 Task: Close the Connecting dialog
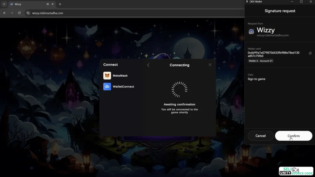(x=210, y=65)
